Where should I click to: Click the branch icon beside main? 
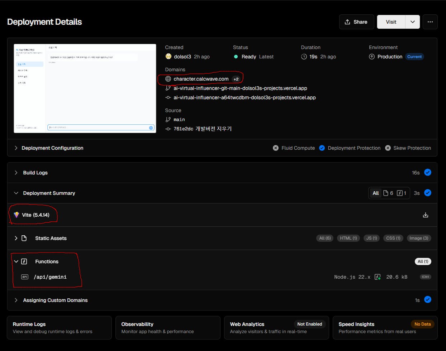[168, 120]
